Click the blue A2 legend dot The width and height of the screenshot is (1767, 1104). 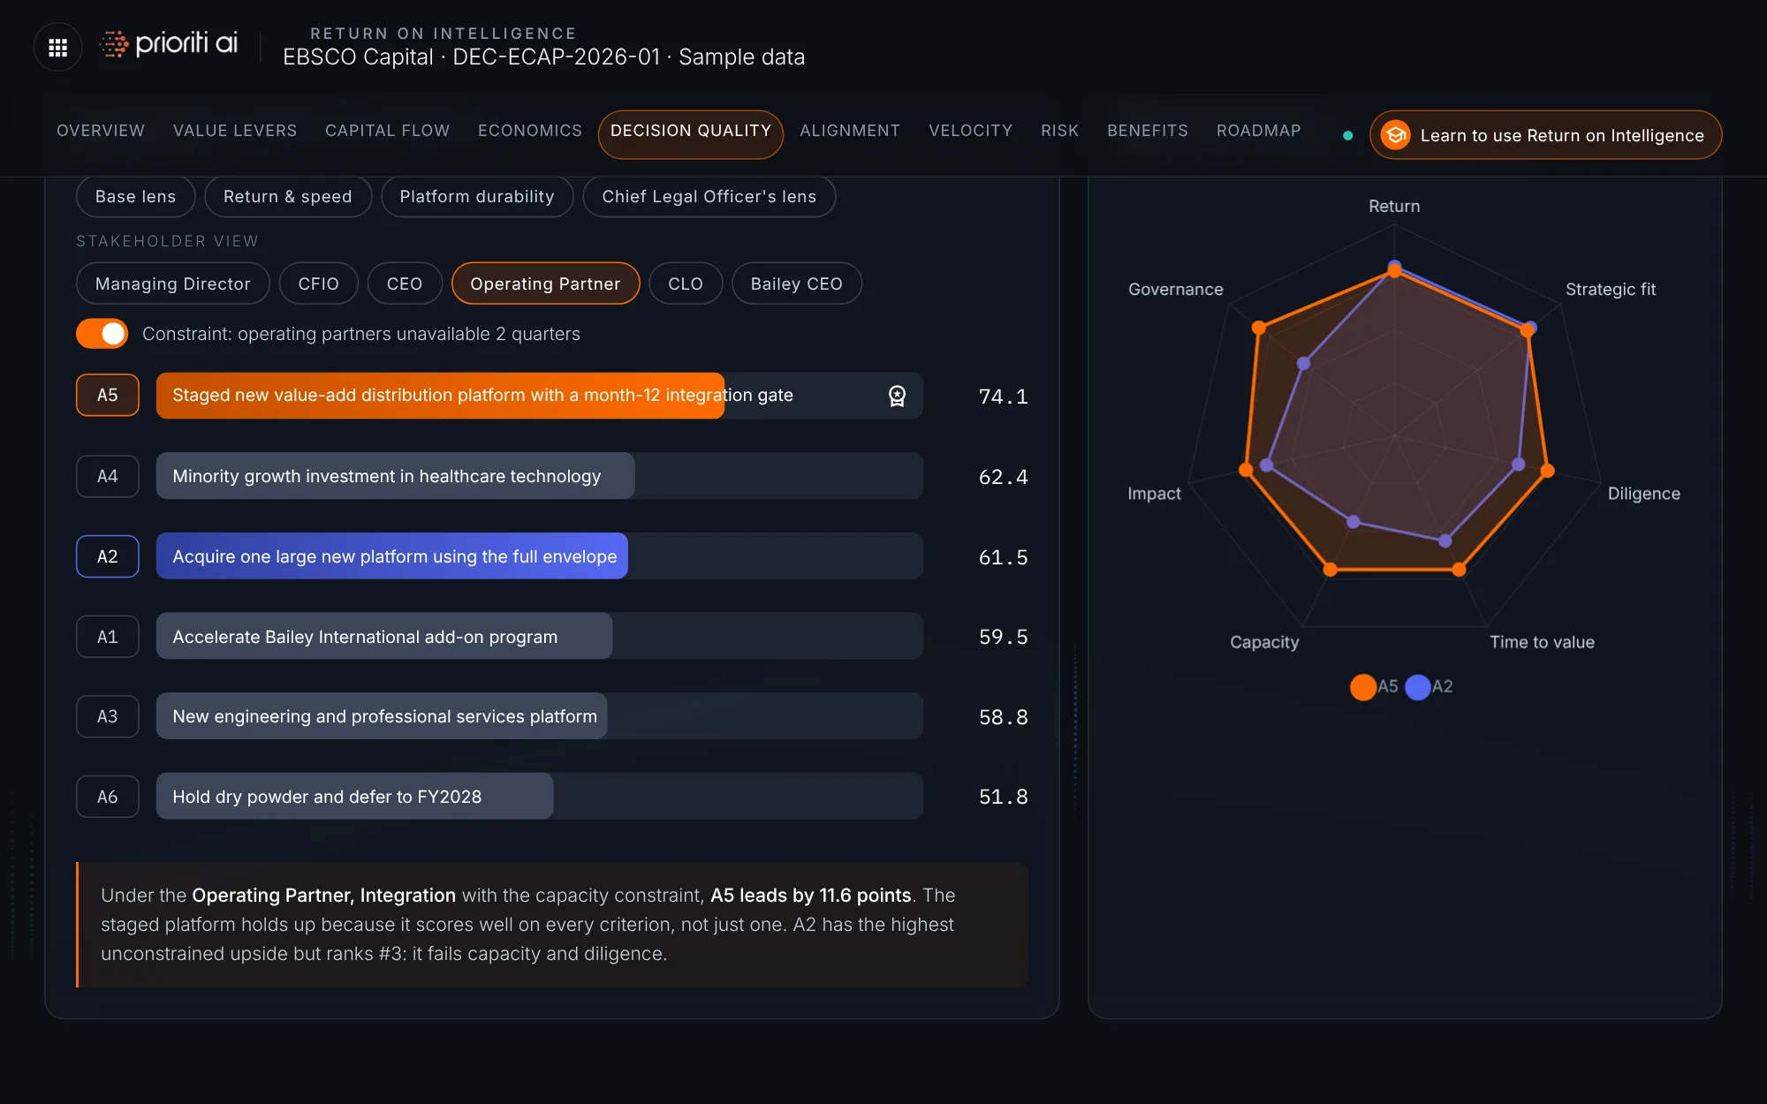tap(1418, 687)
